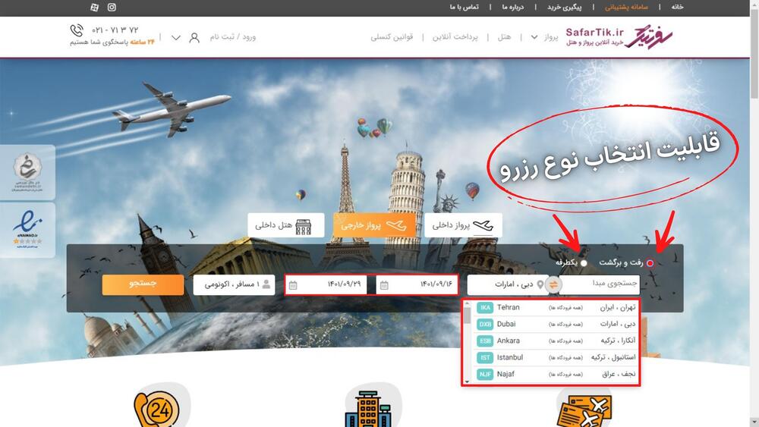
Task: Click the passenger person icon
Action: [x=266, y=284]
